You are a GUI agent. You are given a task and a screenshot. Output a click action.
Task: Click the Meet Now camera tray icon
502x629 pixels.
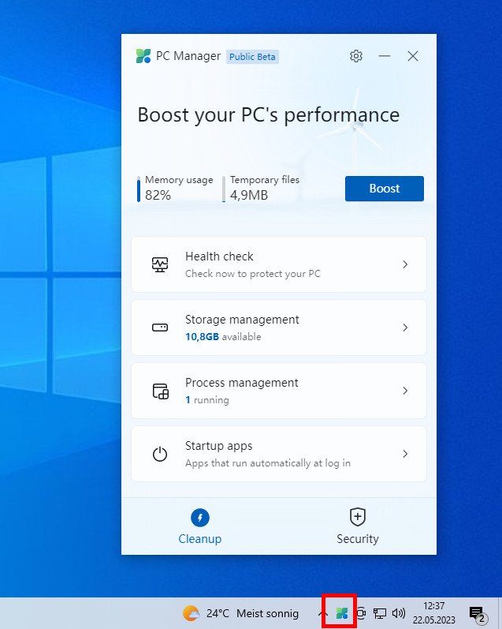pos(361,612)
